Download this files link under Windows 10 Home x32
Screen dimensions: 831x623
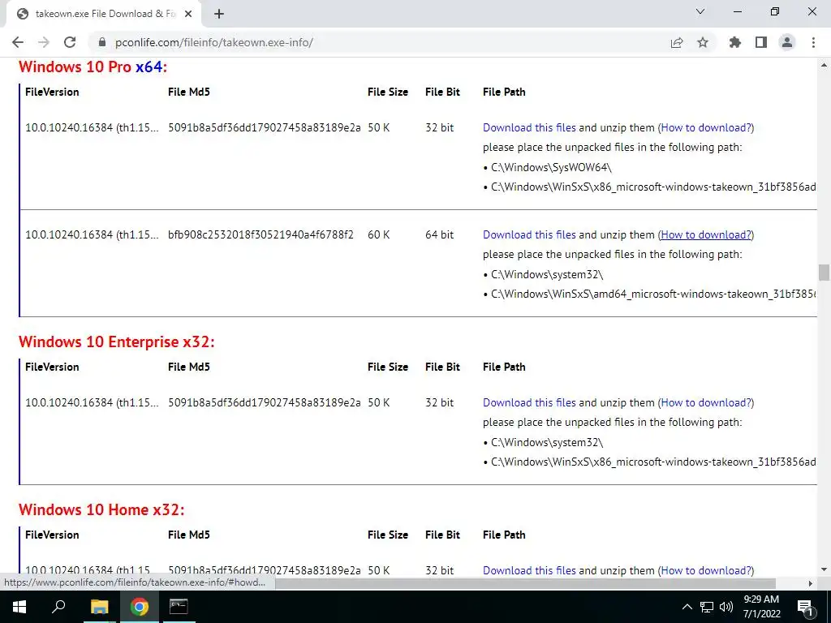coord(529,570)
